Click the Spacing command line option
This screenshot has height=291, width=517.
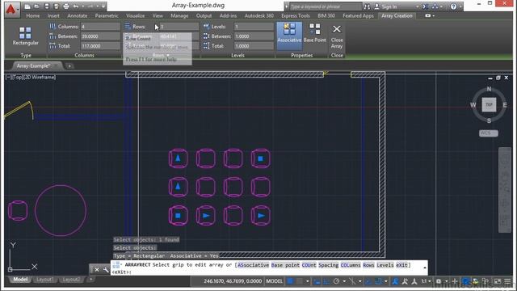(329, 265)
